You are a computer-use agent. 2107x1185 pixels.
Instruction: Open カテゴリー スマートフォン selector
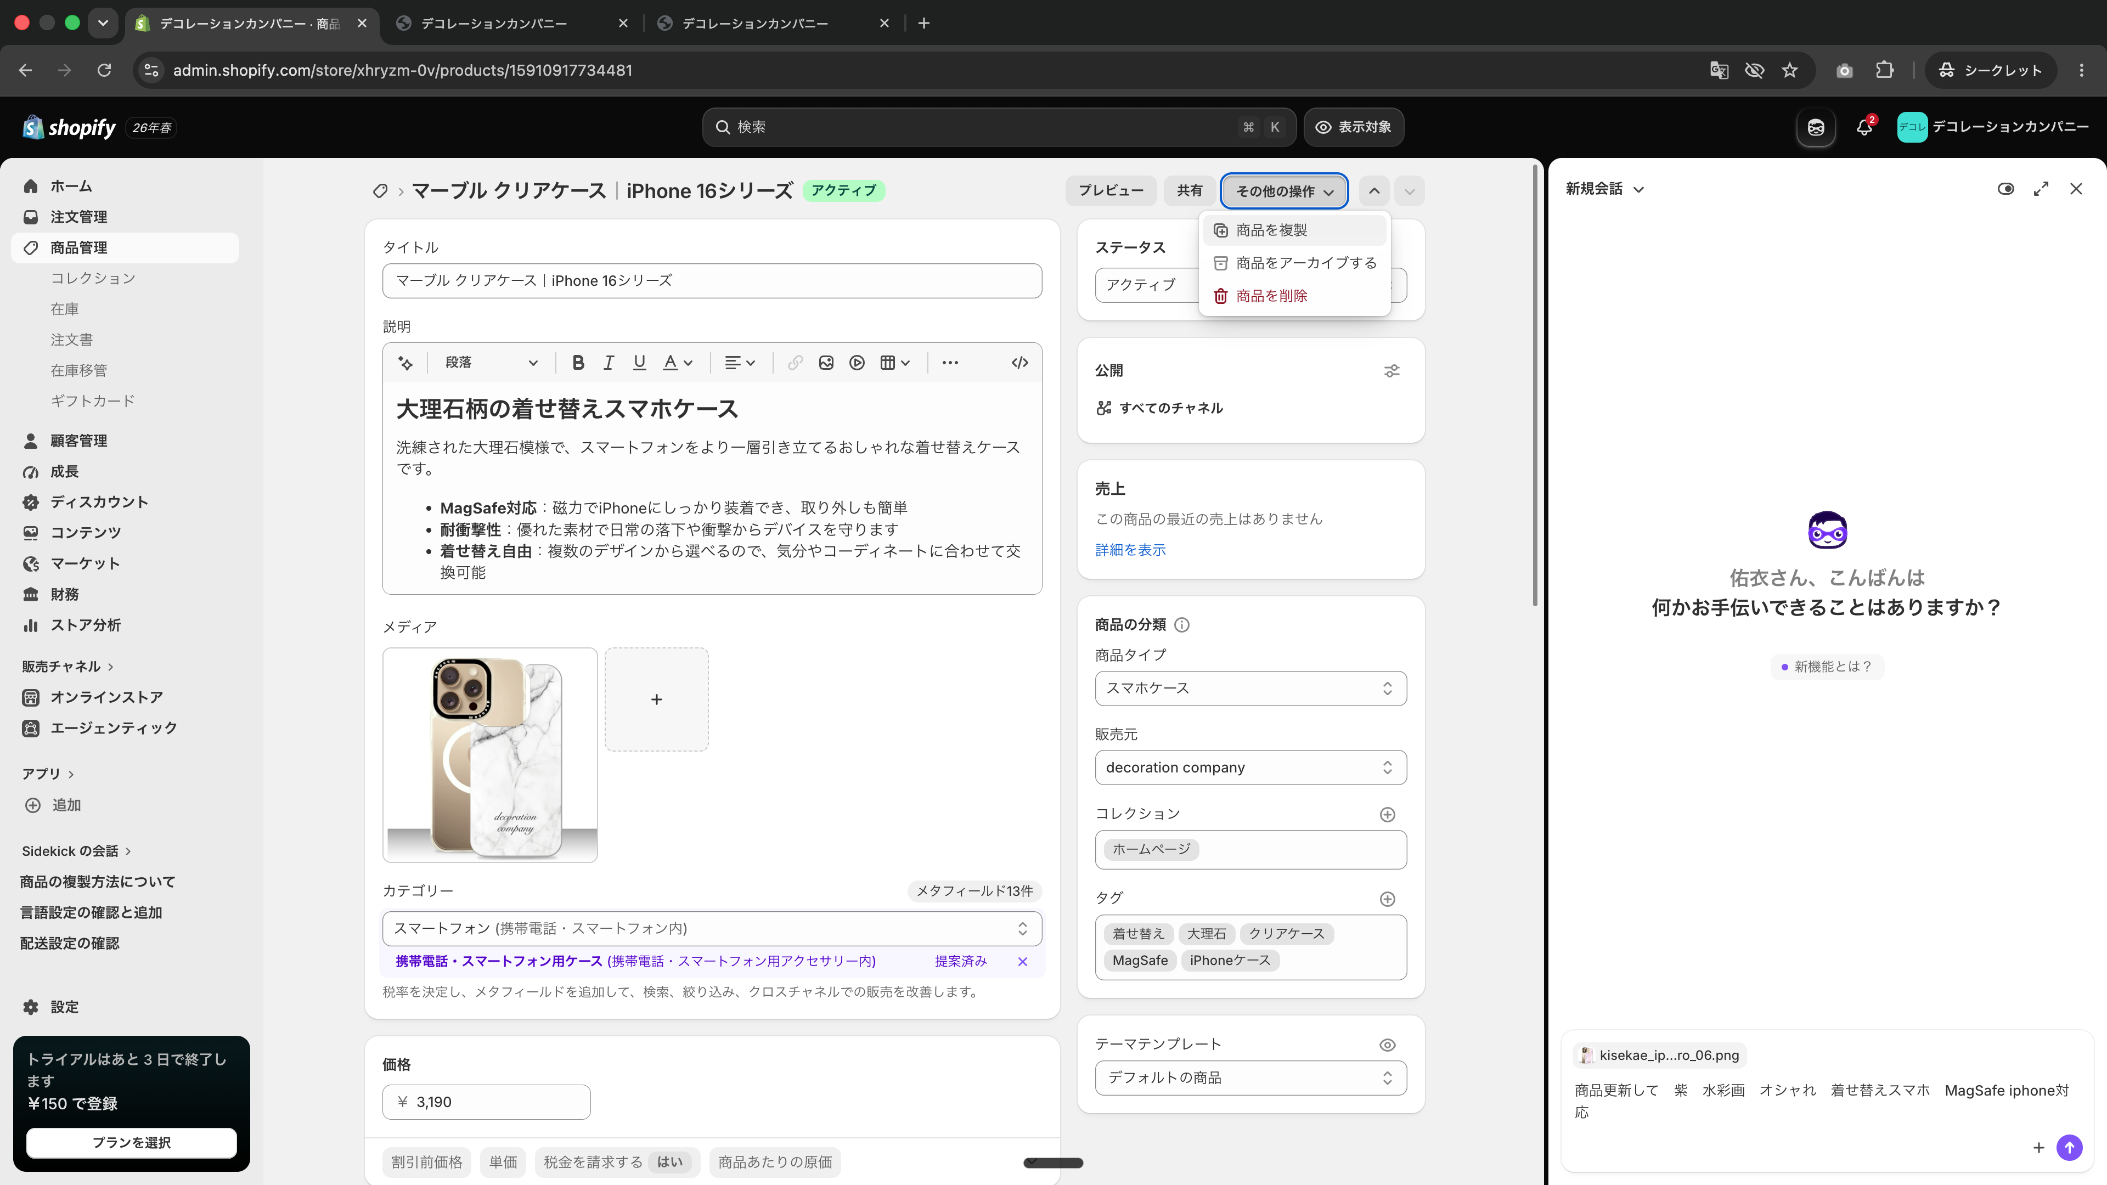coord(712,928)
